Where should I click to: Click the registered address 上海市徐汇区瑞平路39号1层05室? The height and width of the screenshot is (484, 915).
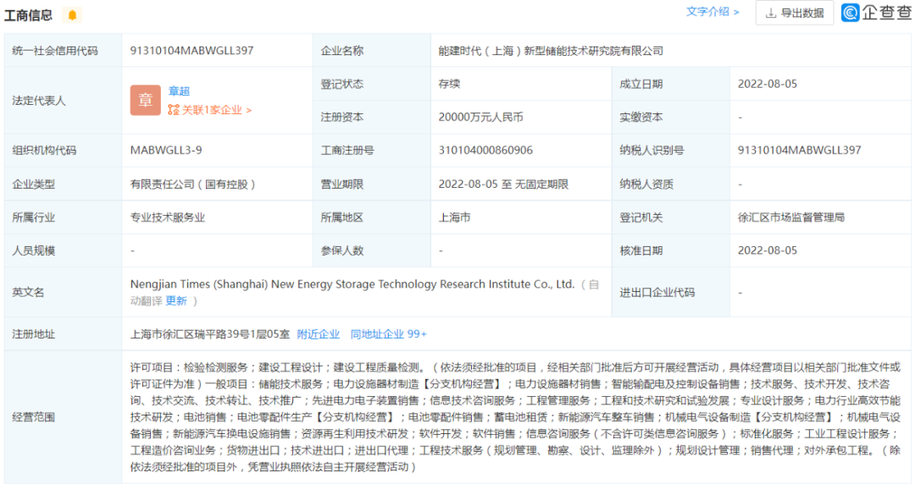coord(208,334)
